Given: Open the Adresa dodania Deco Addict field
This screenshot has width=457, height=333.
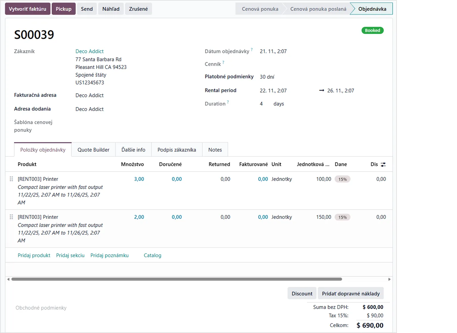Looking at the screenshot, I should pyautogui.click(x=90, y=109).
